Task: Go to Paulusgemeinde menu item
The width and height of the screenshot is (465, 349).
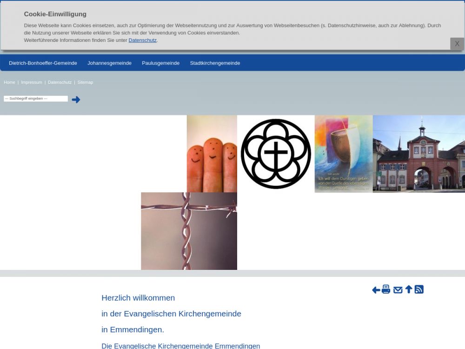Action: tap(160, 63)
